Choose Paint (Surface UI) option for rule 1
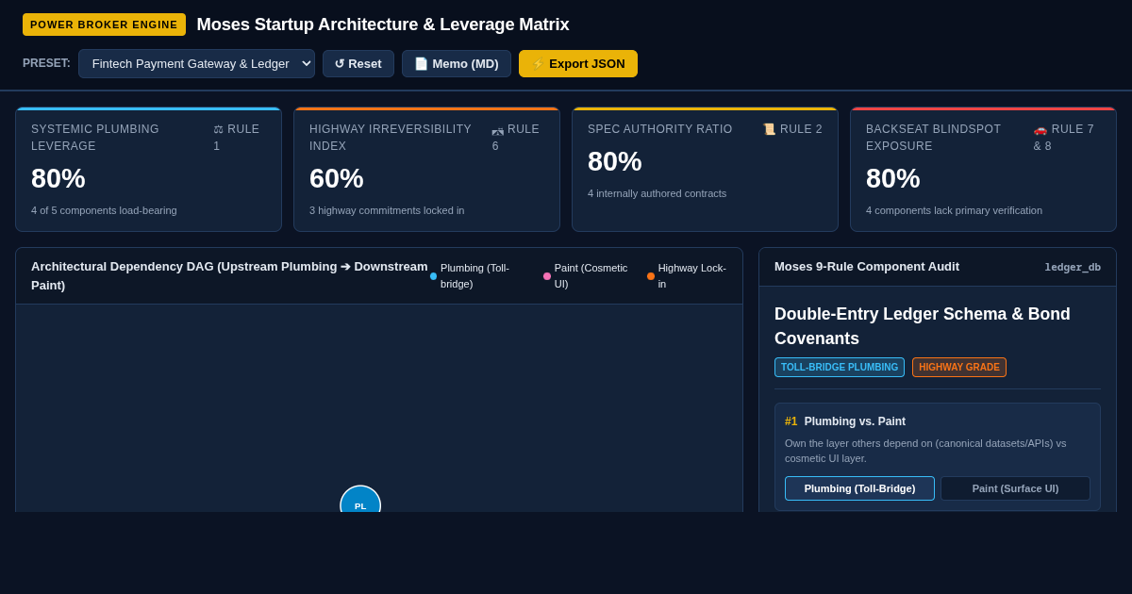This screenshot has height=594, width=1132. 1015,488
